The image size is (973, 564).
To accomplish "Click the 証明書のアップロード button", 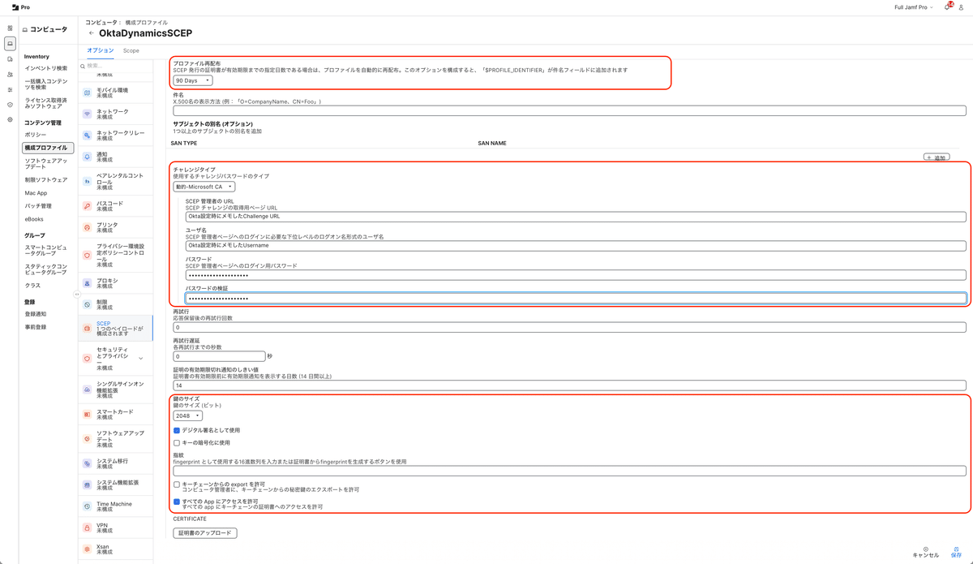I will point(205,533).
